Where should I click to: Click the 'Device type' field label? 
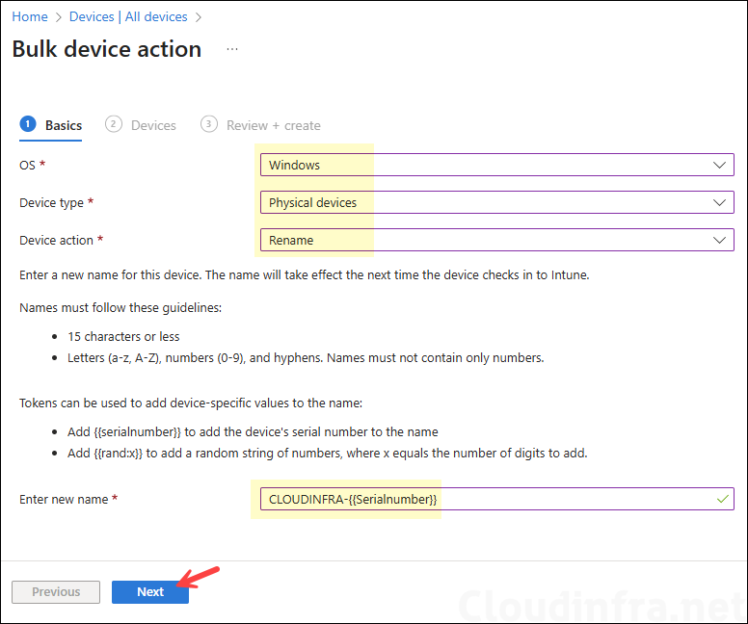point(51,202)
